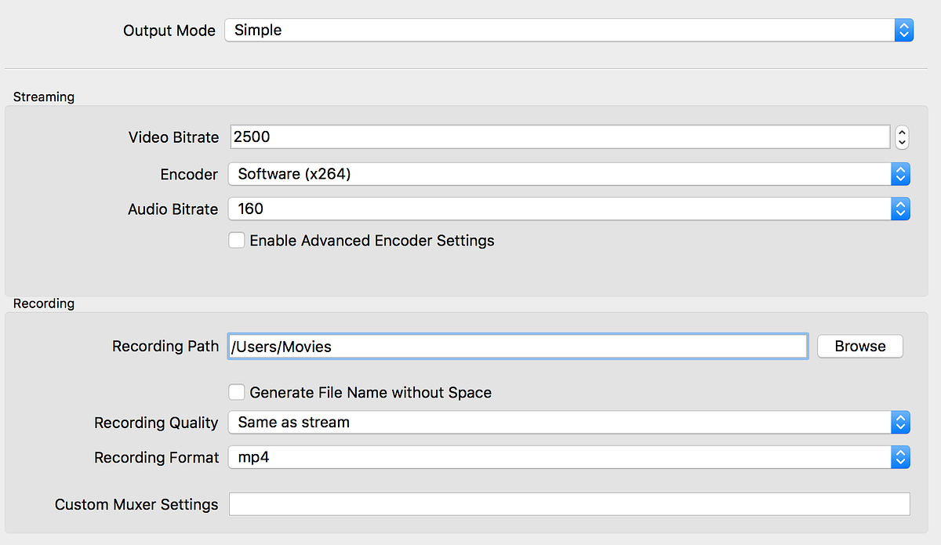Decrease Video Bitrate with stepper down arrow
Screen dimensions: 941x545
pyautogui.click(x=902, y=143)
